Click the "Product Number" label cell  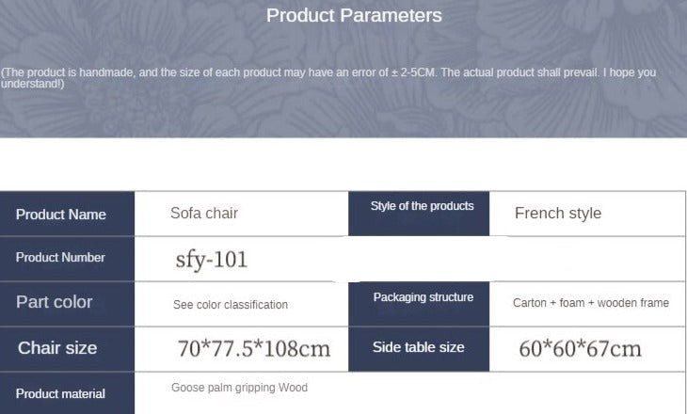[x=60, y=258]
